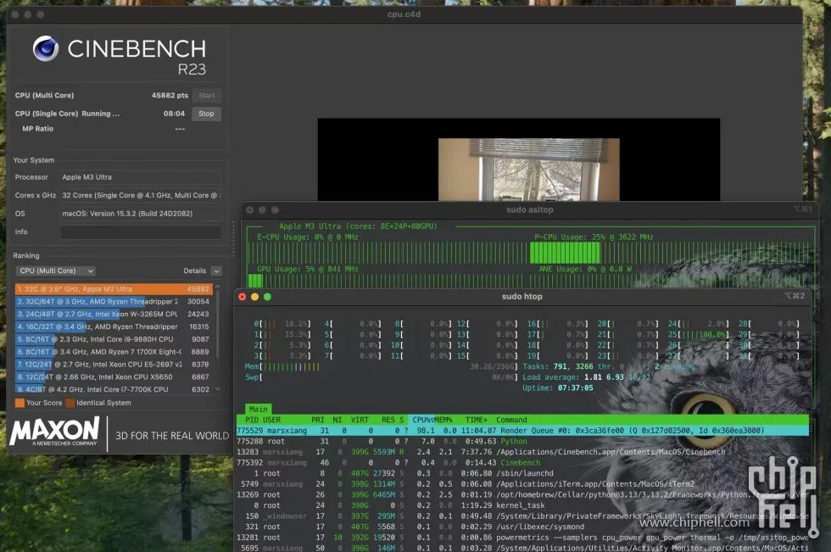The height and width of the screenshot is (552, 831).
Task: Click the sudo asitop window title
Action: tap(529, 209)
